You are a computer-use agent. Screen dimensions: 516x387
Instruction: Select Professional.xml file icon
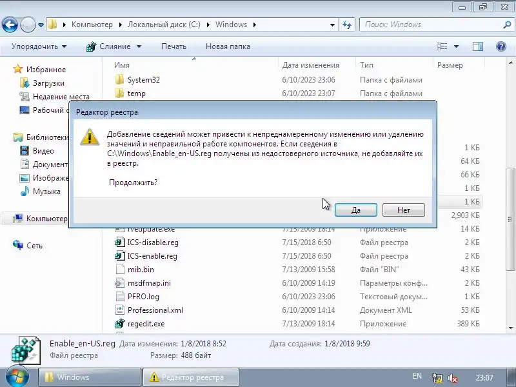[x=120, y=310]
